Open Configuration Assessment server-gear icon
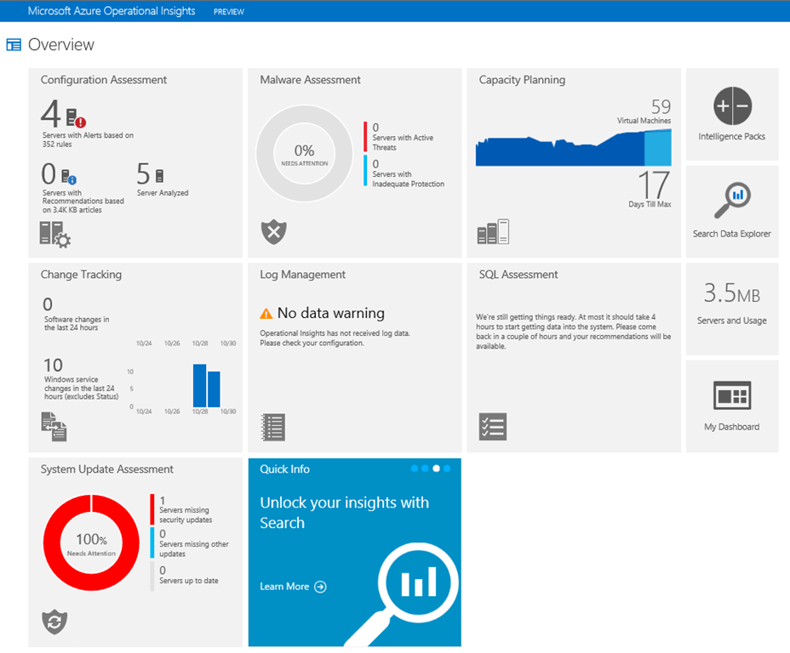Screen dimensions: 790x653 [55, 235]
